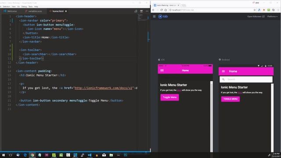Click TOGGLE MENU button in Android preview

coord(230,99)
